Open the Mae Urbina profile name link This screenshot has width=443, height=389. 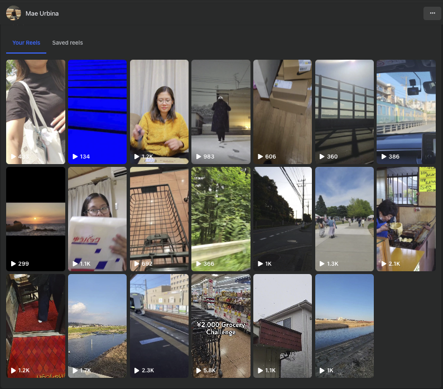click(x=42, y=13)
